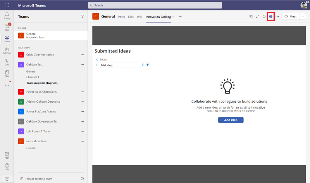Show tab conversation icon
This screenshot has height=183, width=310.
(x=251, y=16)
